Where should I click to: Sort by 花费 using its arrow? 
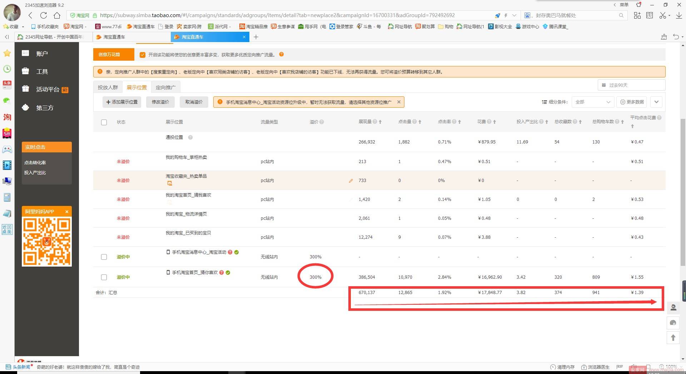pyautogui.click(x=494, y=122)
